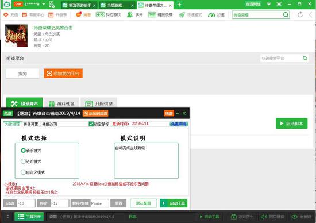Open the account dropdown arrow beside username
Viewport: 316px width, 223px height.
(44, 4)
